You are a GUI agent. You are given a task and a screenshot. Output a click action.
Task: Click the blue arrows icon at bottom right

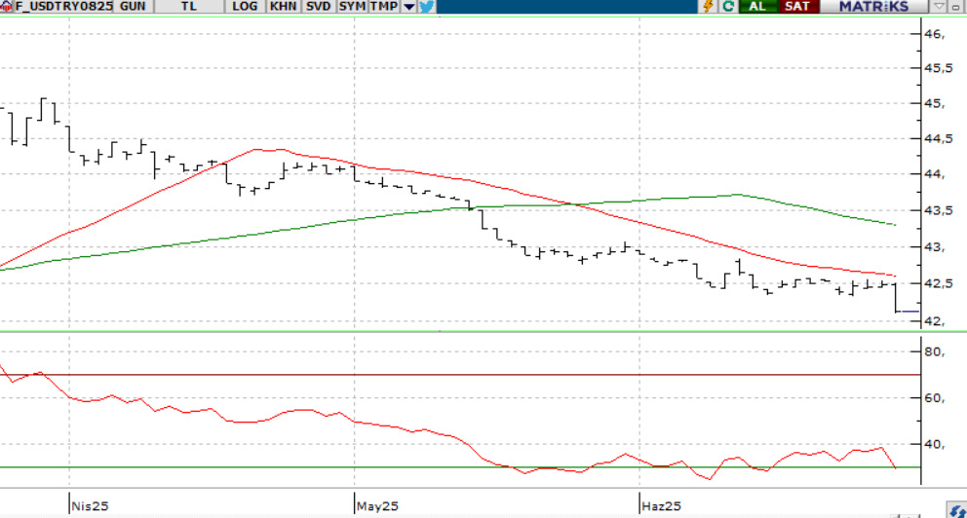pos(957,510)
